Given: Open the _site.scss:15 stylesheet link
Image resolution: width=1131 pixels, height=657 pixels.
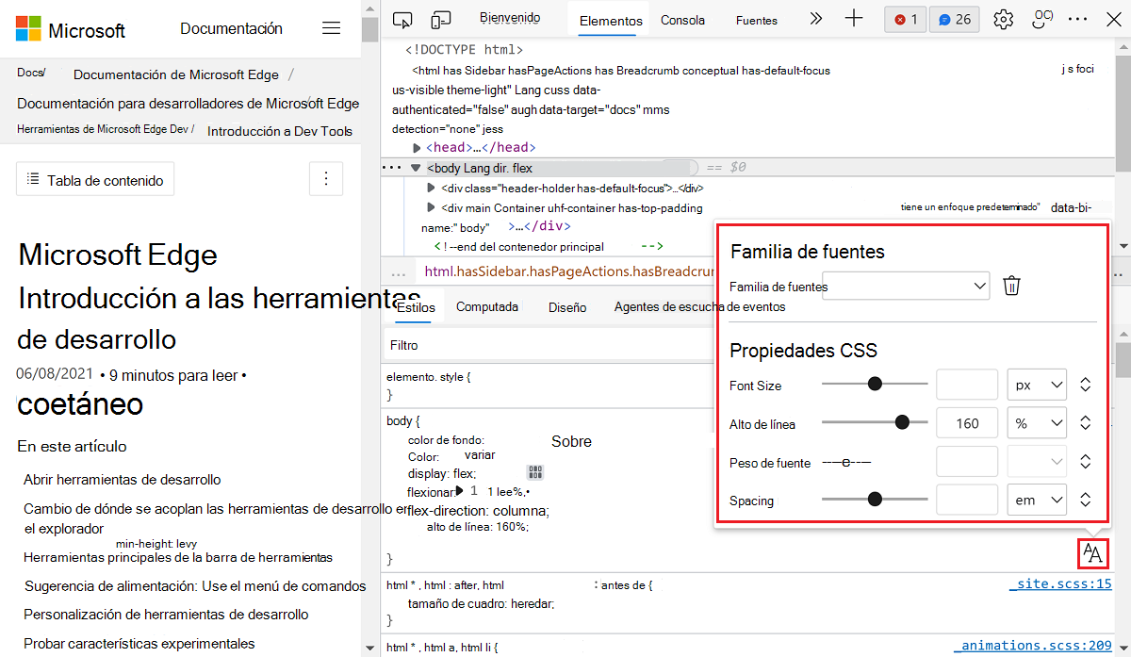Looking at the screenshot, I should click(x=1060, y=583).
